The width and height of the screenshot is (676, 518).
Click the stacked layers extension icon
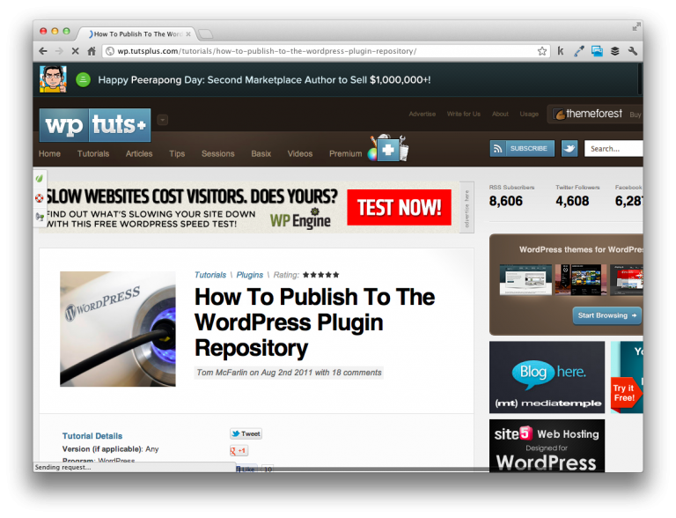click(x=615, y=51)
